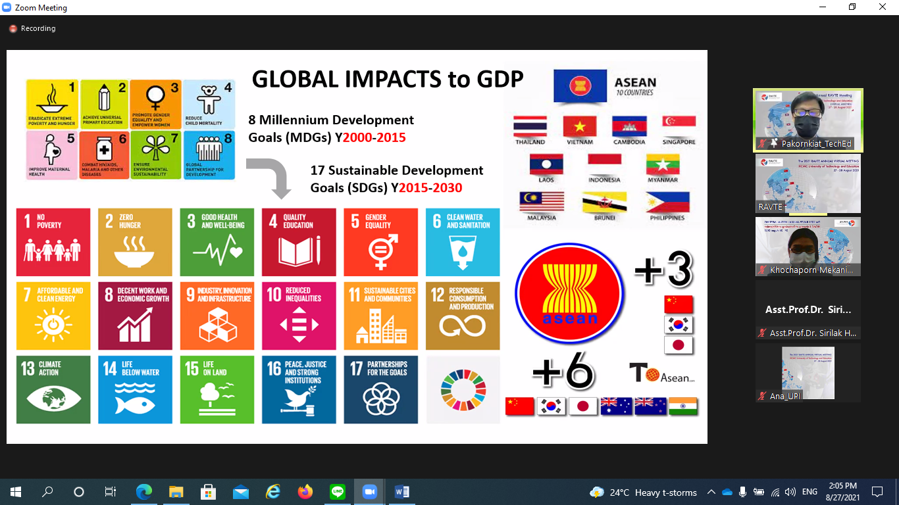Select the RAVTE participant video thumbnail

pyautogui.click(x=808, y=184)
